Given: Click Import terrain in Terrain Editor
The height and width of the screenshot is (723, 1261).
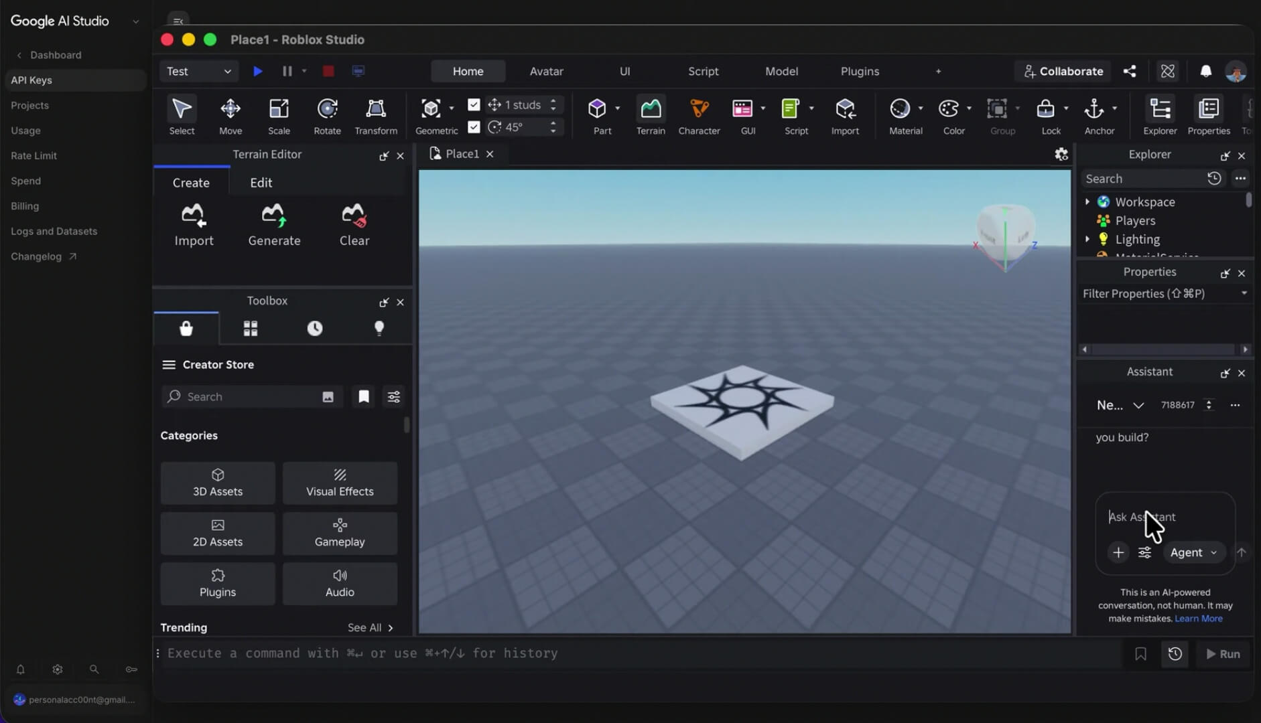Looking at the screenshot, I should (x=194, y=225).
